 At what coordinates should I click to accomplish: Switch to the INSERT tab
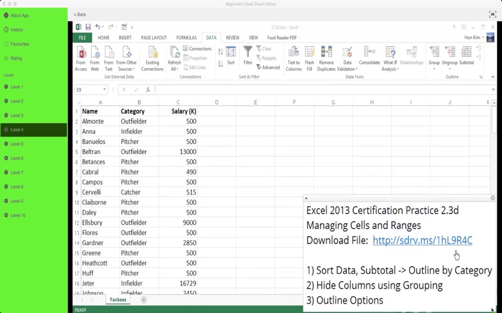tap(125, 38)
